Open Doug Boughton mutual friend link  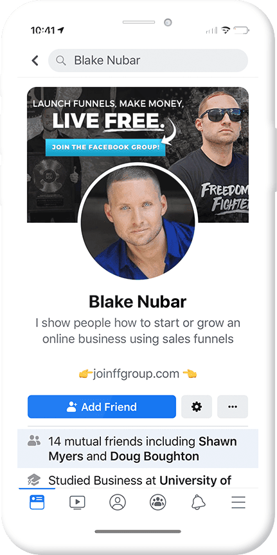154,456
